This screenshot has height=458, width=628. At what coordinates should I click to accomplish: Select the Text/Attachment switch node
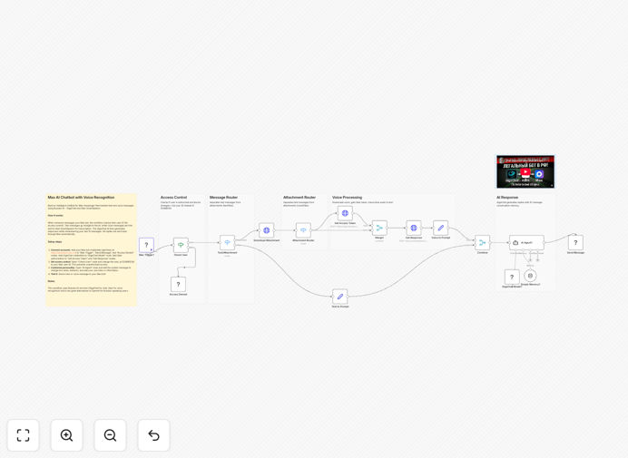click(x=228, y=243)
